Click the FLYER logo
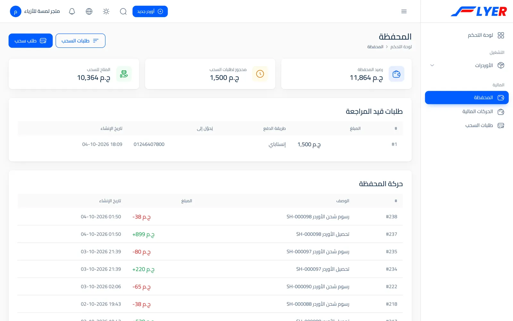Screen dimensions: 513x321 479,12
